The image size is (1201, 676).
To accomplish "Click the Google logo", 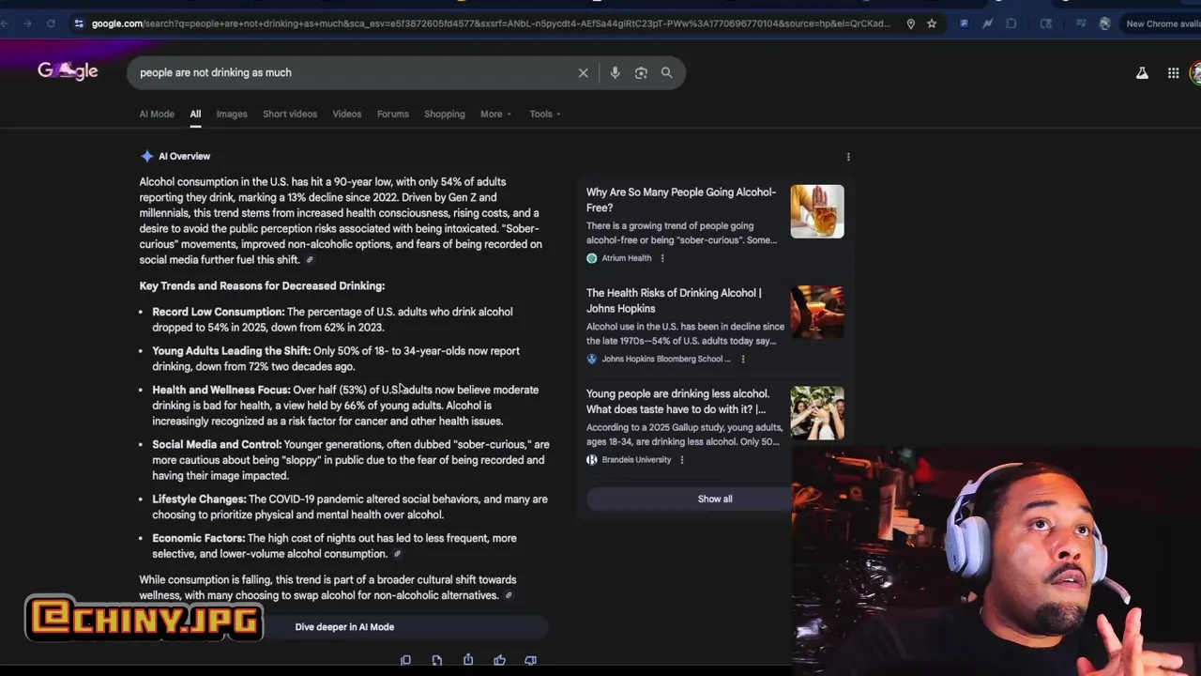I will pyautogui.click(x=68, y=70).
